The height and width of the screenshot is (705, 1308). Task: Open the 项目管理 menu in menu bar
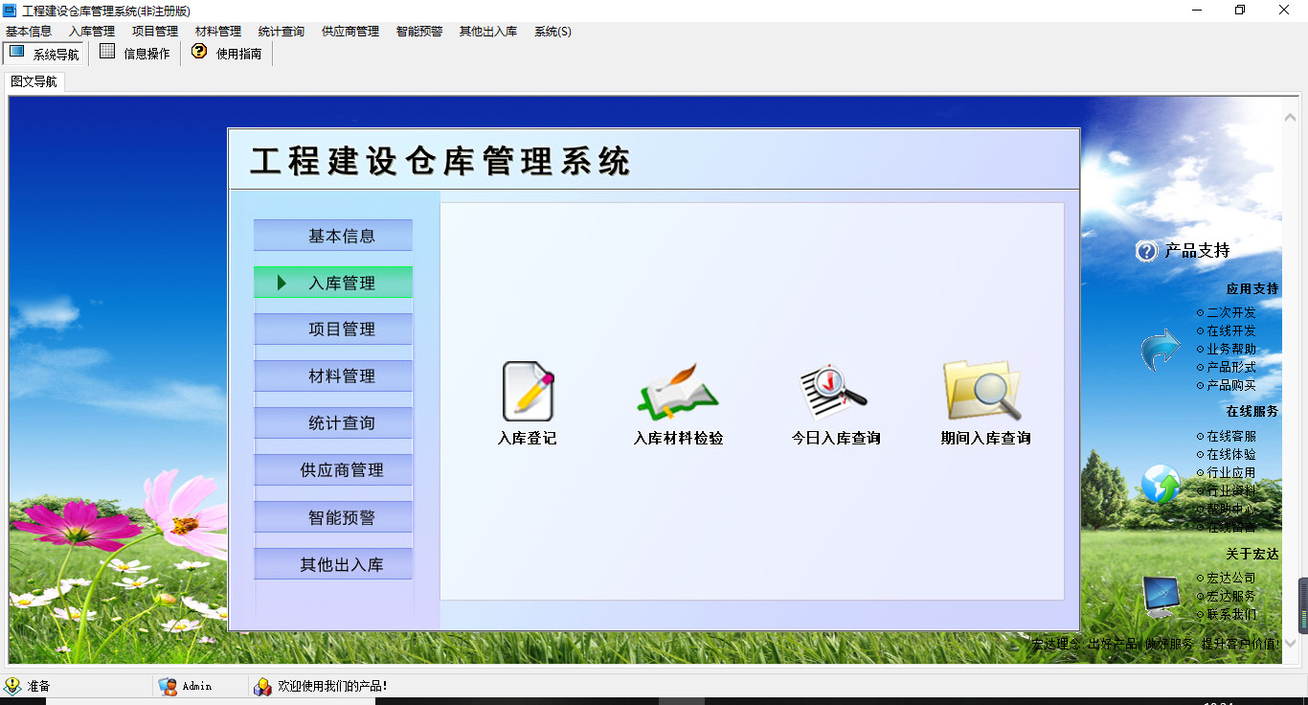pos(155,32)
